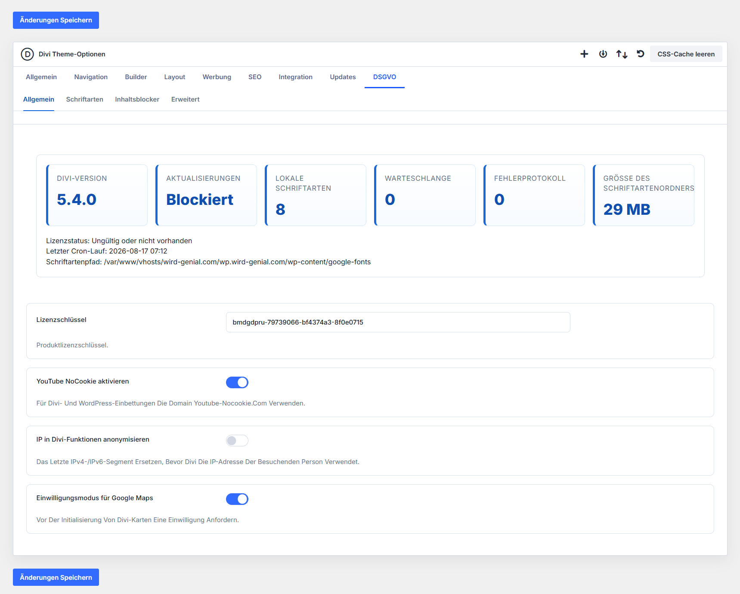Viewport: 740px width, 594px height.
Task: Click the power icon in header
Action: coord(603,54)
